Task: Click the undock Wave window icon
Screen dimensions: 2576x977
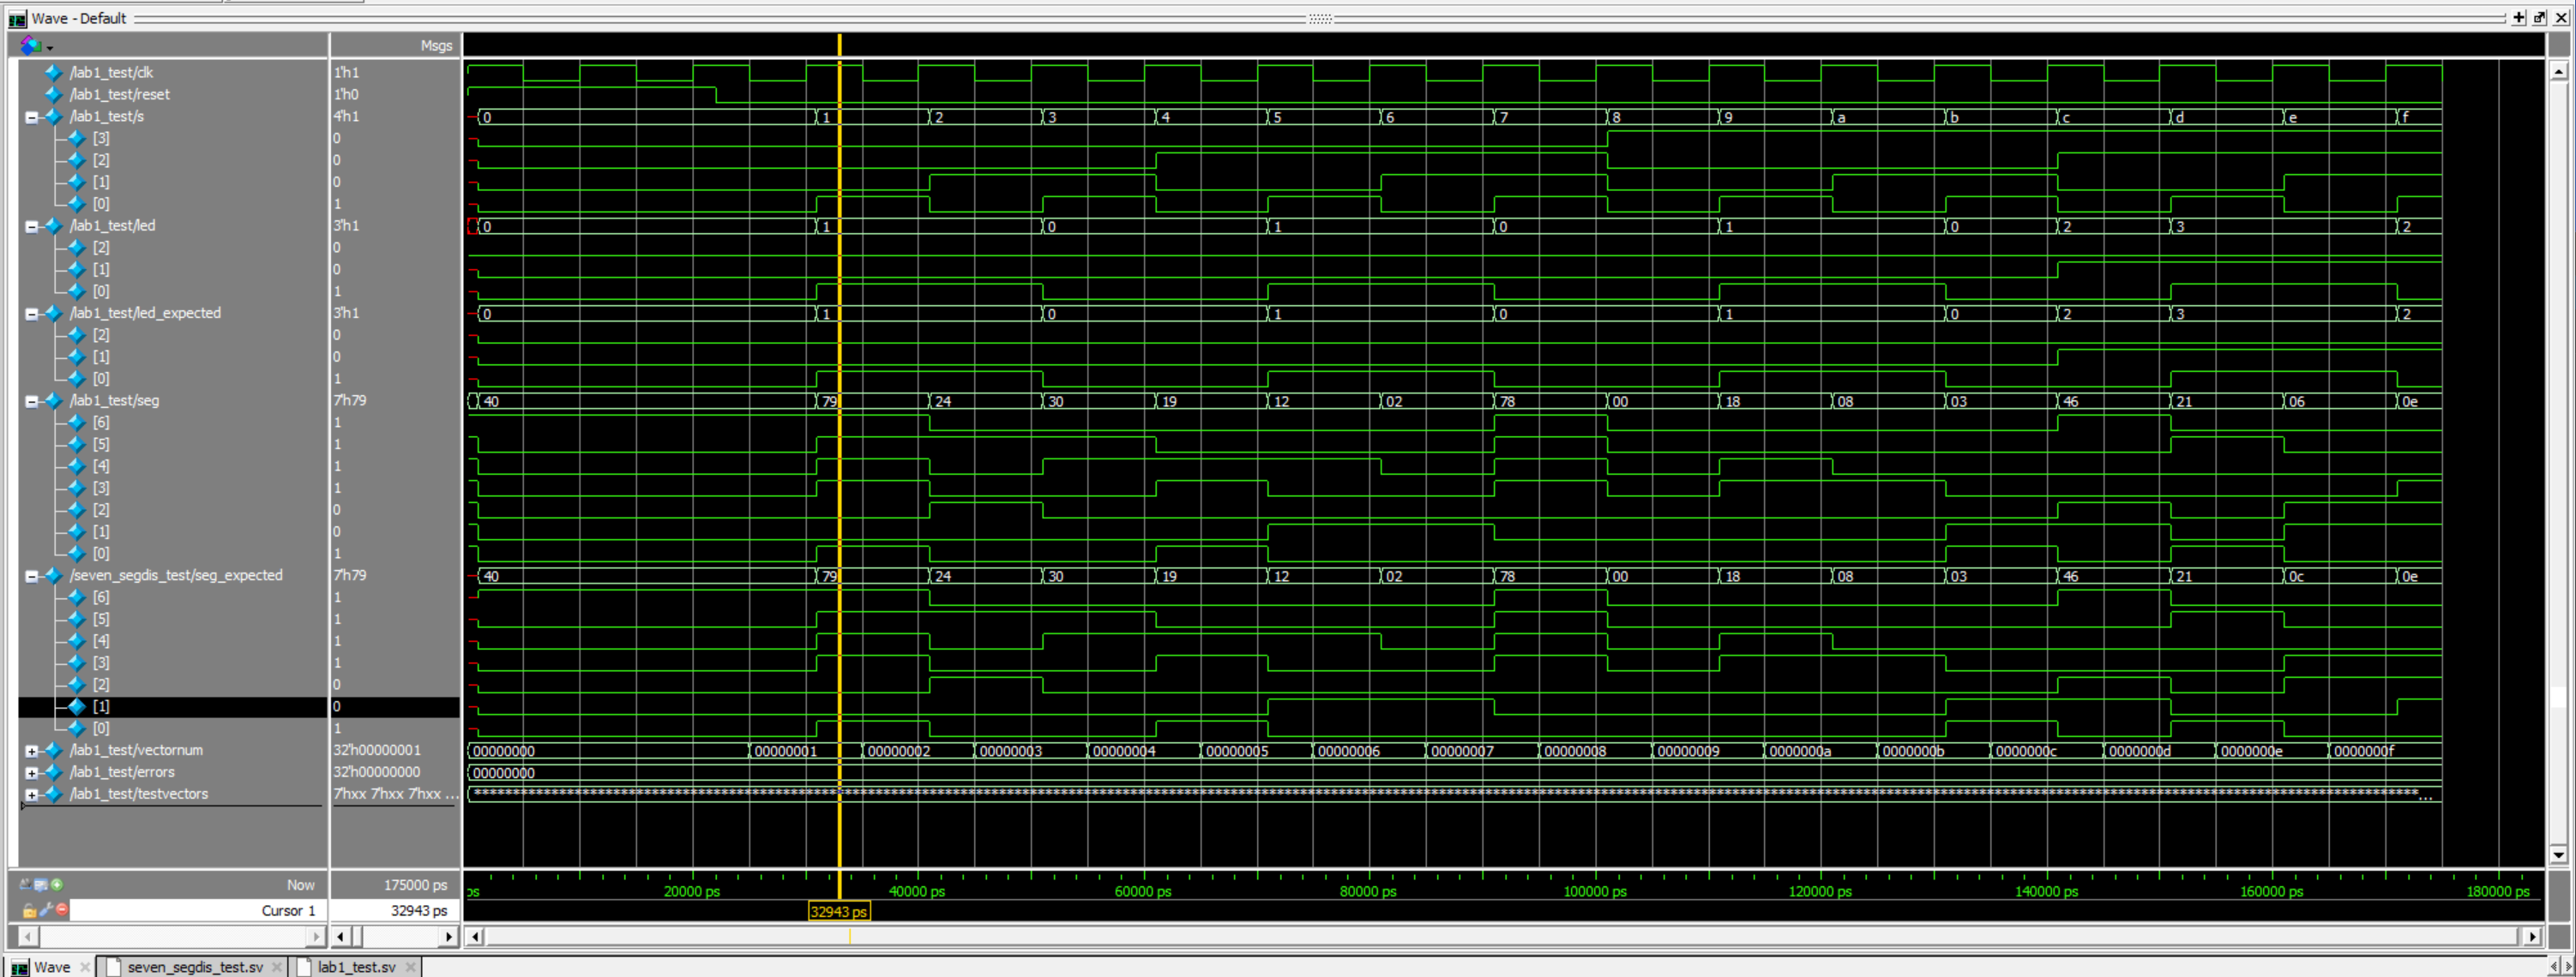Action: (x=2540, y=17)
